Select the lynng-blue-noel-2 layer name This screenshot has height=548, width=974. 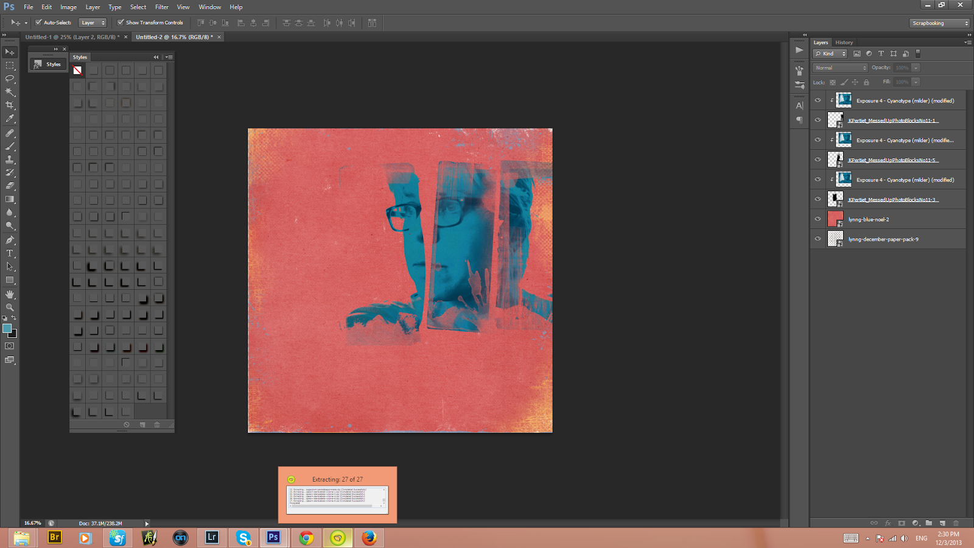(x=869, y=219)
